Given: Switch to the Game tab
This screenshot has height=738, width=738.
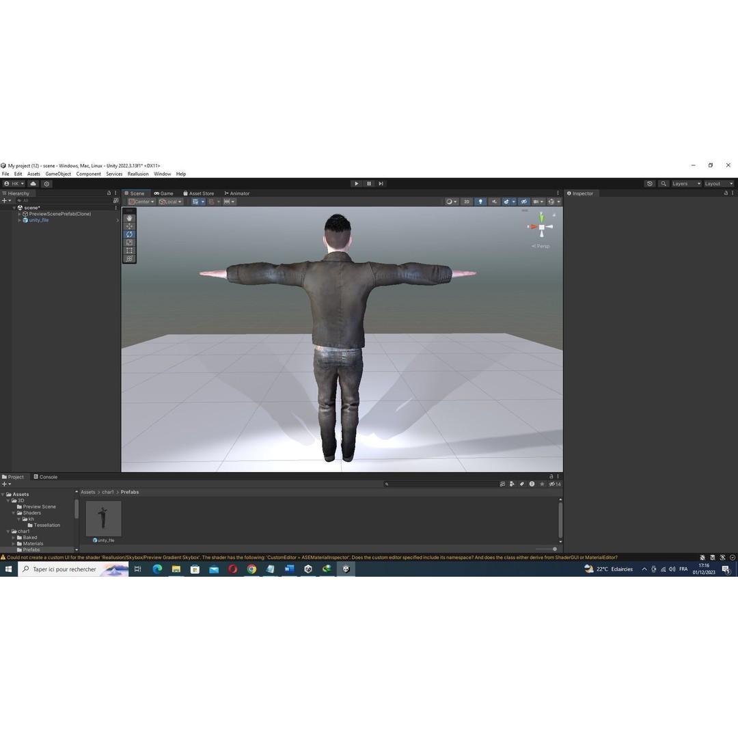Looking at the screenshot, I should pyautogui.click(x=163, y=193).
